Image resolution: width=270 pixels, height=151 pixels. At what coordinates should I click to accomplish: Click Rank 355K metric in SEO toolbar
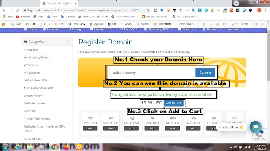tap(77, 24)
